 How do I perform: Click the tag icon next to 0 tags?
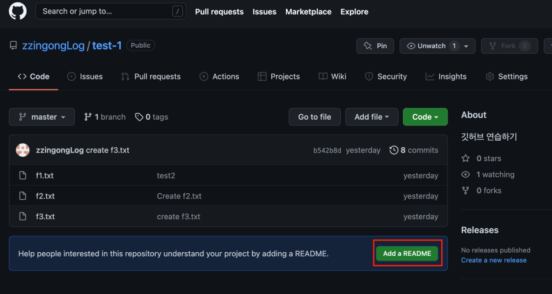tap(139, 117)
